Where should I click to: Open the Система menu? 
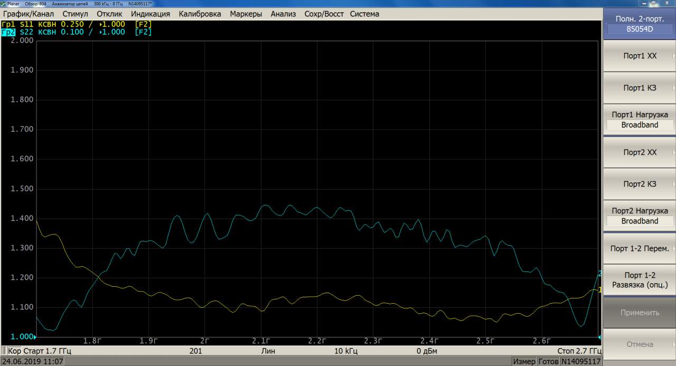pos(364,14)
